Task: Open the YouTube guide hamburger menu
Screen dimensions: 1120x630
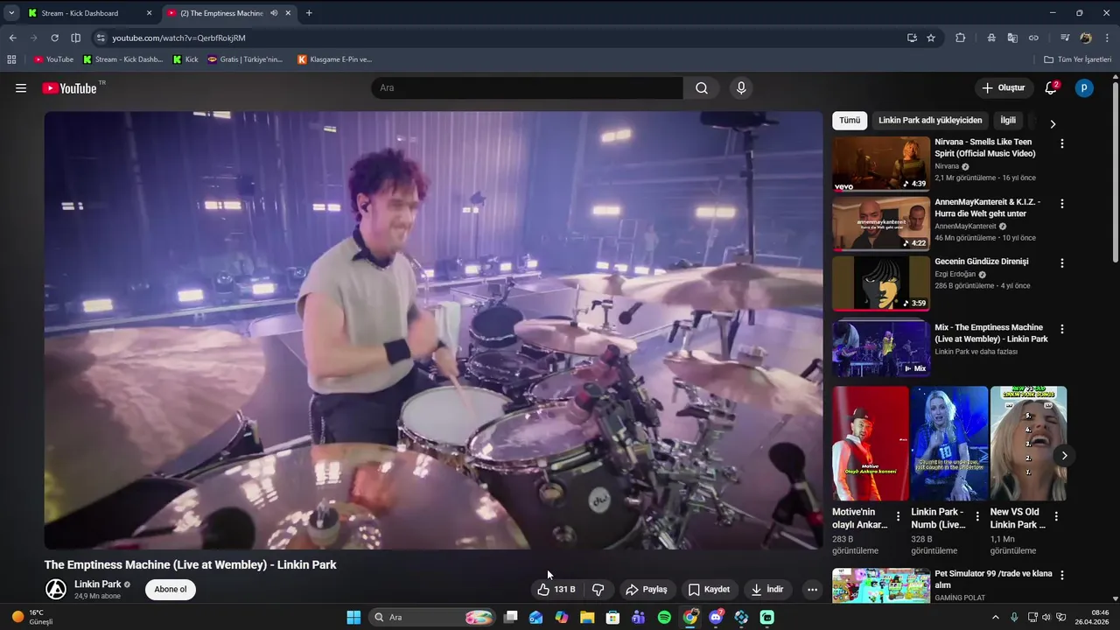Action: (21, 88)
